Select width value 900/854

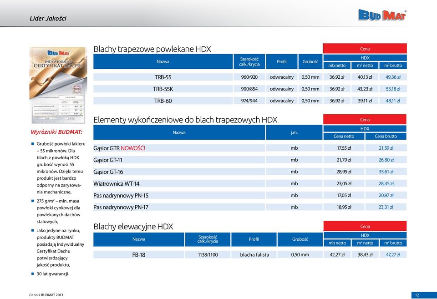(249, 89)
